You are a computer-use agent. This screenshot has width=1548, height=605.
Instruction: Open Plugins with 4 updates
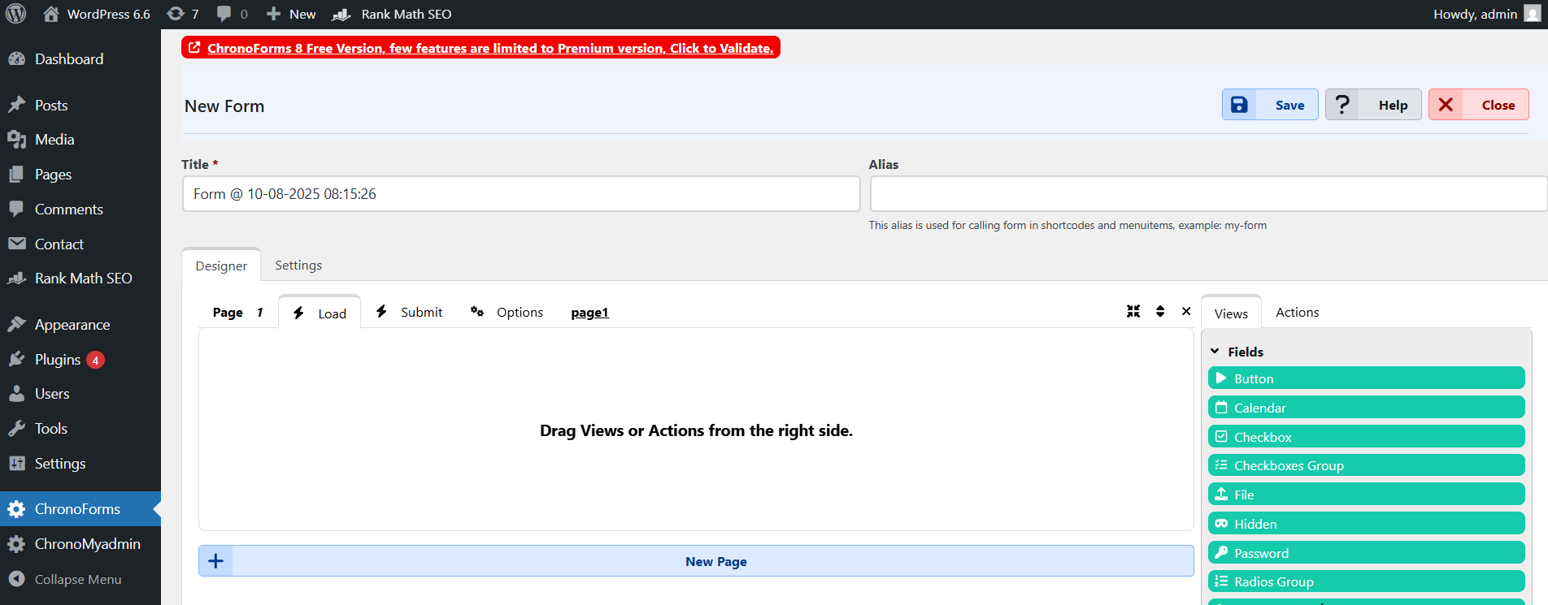pos(80,360)
